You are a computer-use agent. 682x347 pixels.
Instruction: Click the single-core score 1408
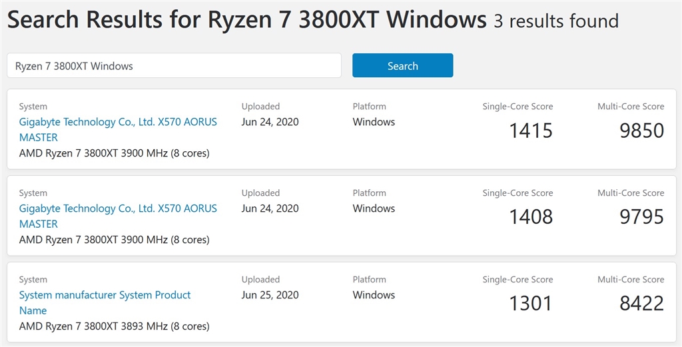(531, 216)
